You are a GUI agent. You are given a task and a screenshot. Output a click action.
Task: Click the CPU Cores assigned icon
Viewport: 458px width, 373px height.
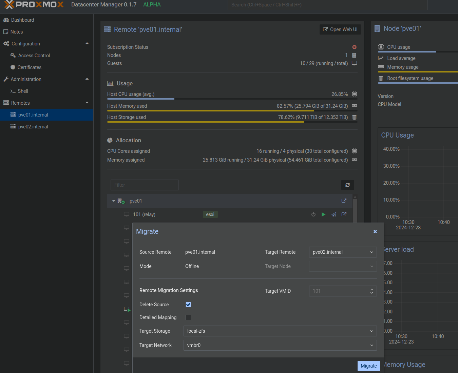pos(355,151)
